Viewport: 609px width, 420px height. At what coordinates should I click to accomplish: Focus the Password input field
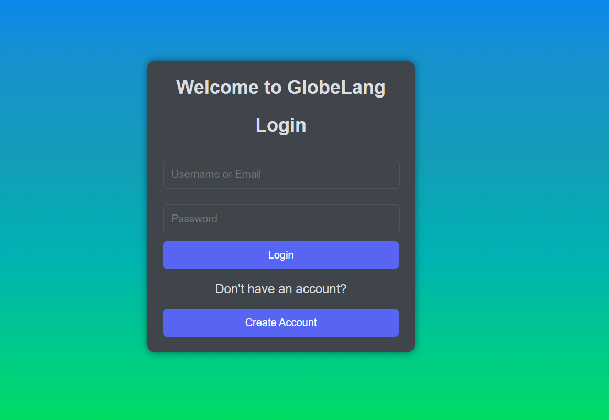pyautogui.click(x=281, y=219)
